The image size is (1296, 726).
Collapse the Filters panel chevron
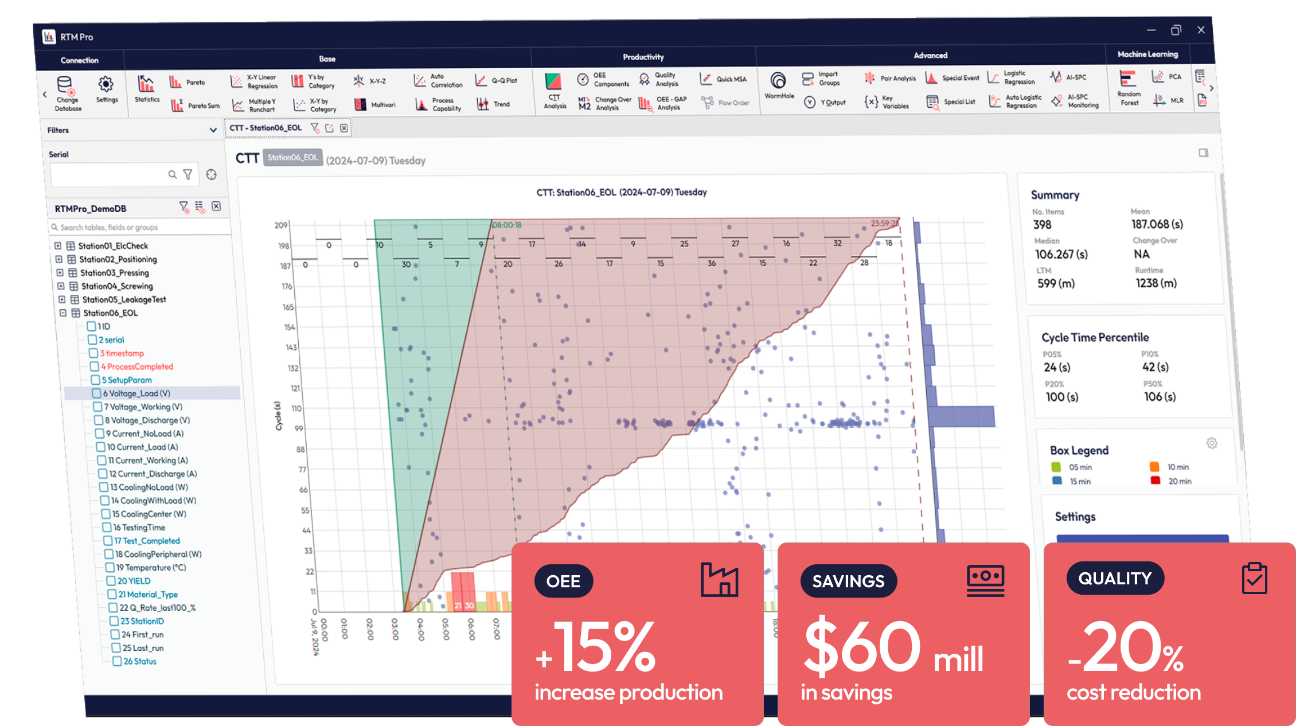pos(213,130)
